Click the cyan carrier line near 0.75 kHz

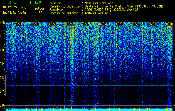click(x=89, y=85)
